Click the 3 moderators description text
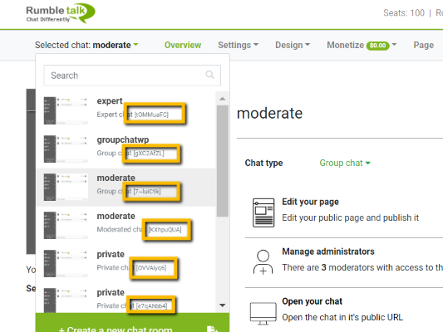This screenshot has height=332, width=443. [x=362, y=267]
